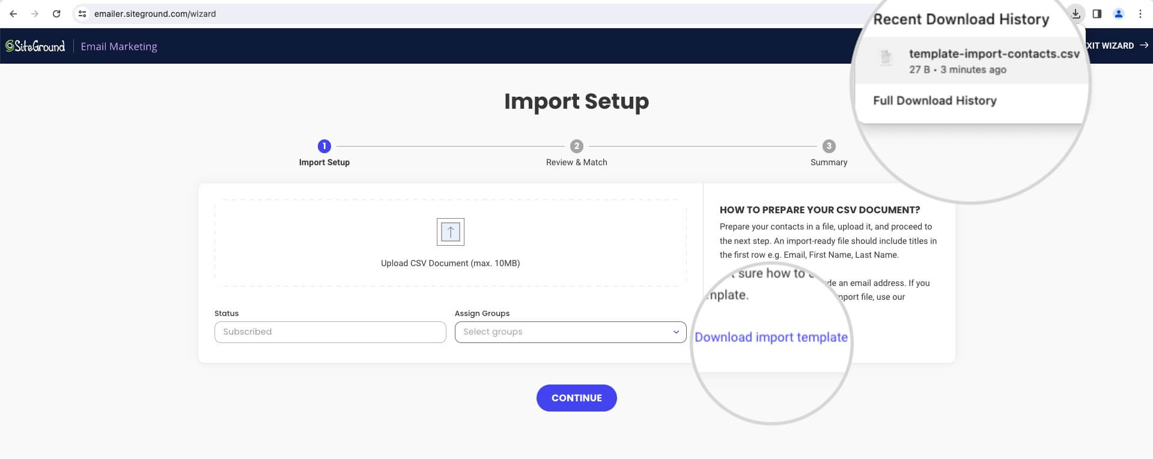
Task: Click the upload arrow icon
Action: click(x=451, y=232)
